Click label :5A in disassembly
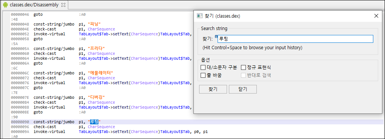Viewport: 385px width, 139px height. click(14, 44)
